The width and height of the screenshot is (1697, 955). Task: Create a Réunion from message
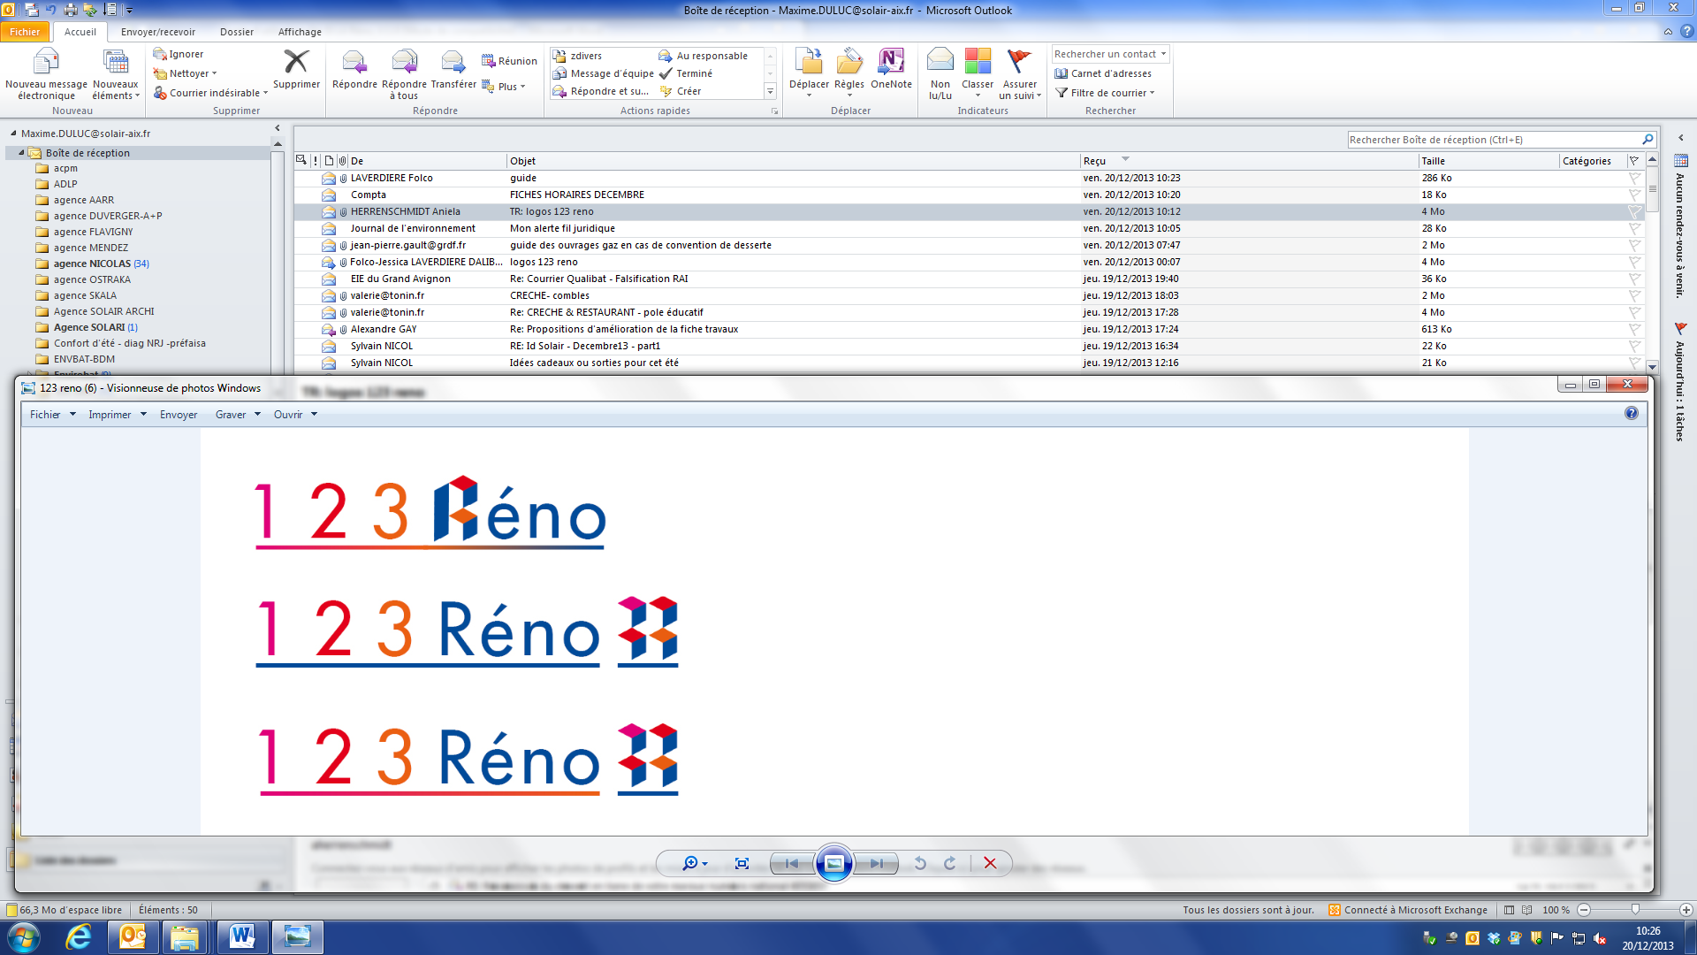509,61
